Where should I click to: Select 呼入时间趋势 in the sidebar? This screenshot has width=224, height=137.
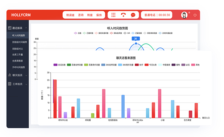click(x=18, y=36)
